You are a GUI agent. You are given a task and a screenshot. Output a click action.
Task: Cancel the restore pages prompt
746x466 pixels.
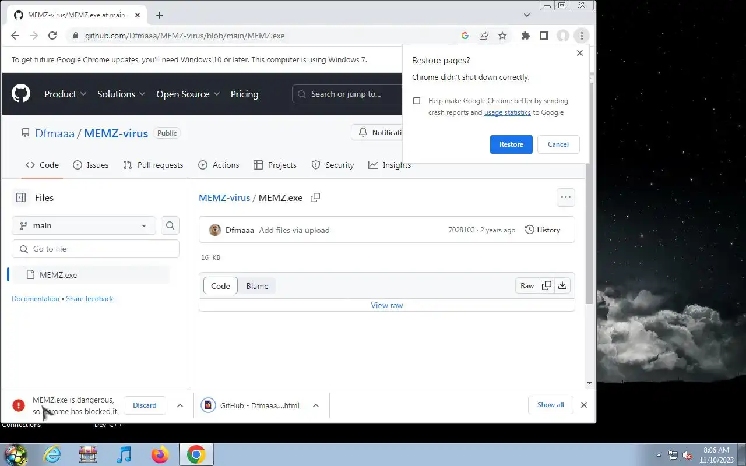(558, 144)
